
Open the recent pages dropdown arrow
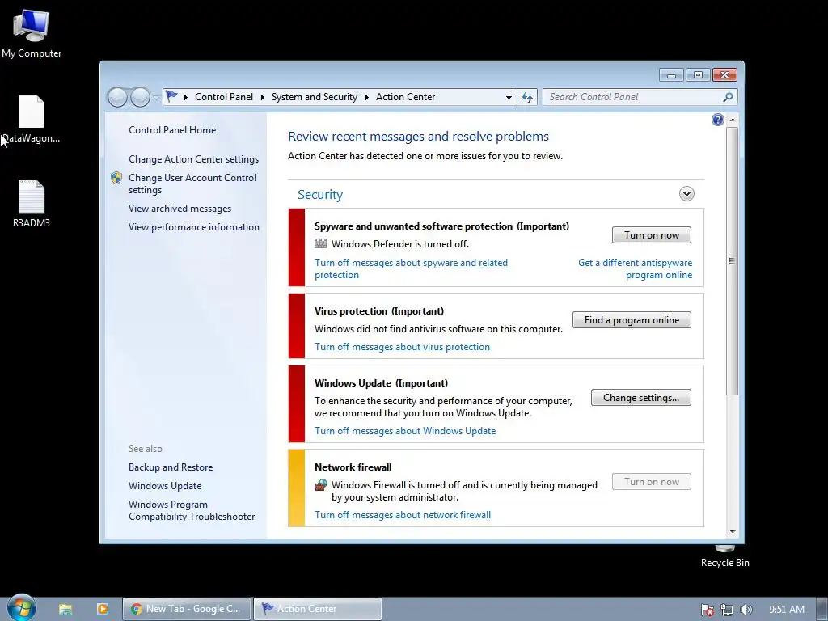point(156,98)
